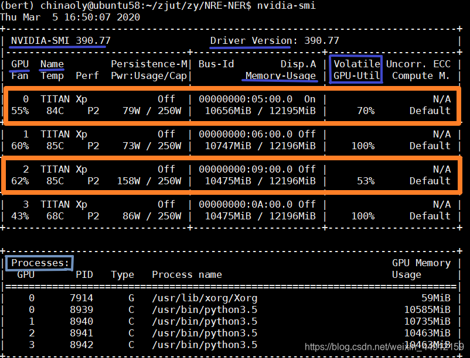Click GPU 0 utilization value '70%'
This screenshot has height=358, width=470.
pyautogui.click(x=366, y=111)
